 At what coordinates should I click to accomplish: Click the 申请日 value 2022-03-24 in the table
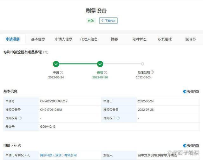146,101
